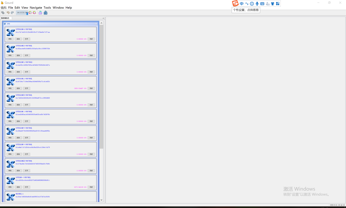Click 打开 for wallet 0x1da338
The width and height of the screenshot is (346, 208).
[26, 72]
